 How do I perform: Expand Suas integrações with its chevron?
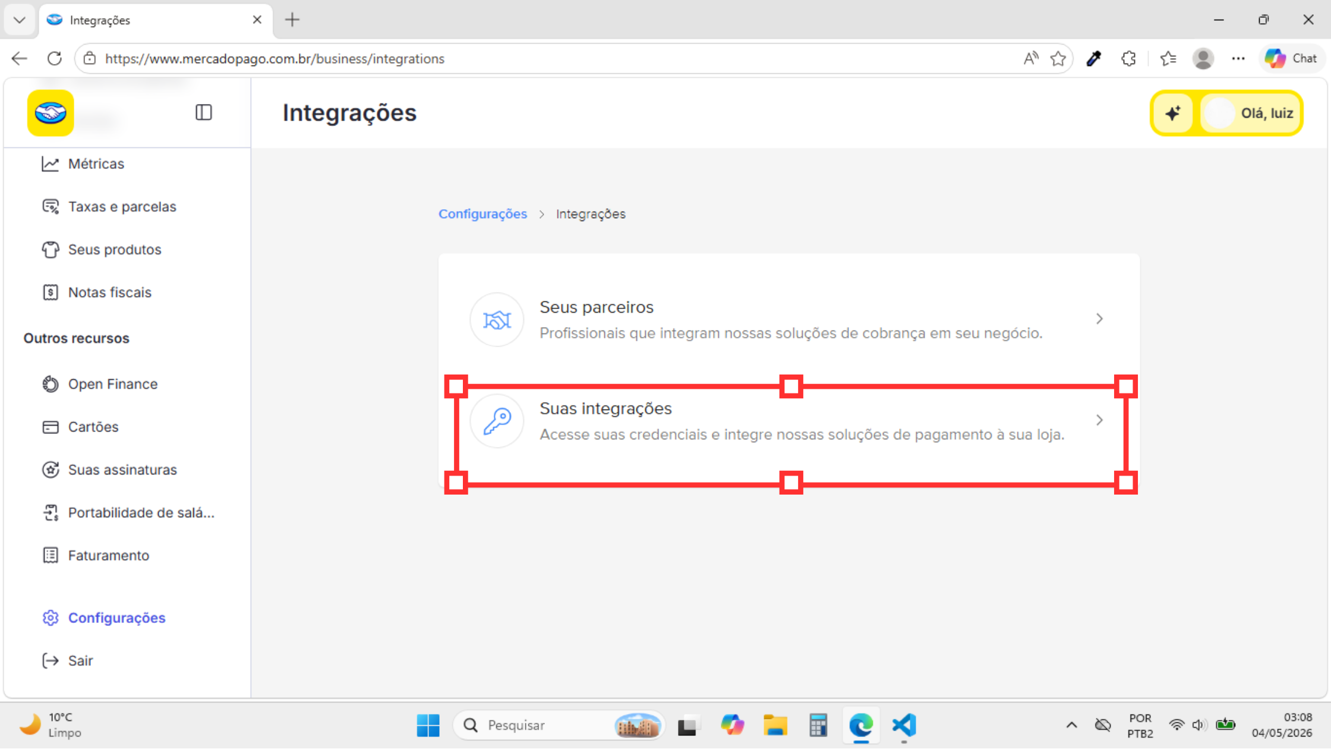(1099, 420)
